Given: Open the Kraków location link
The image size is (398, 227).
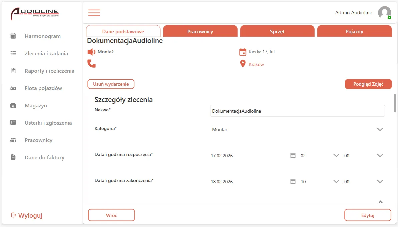Looking at the screenshot, I should tap(256, 64).
